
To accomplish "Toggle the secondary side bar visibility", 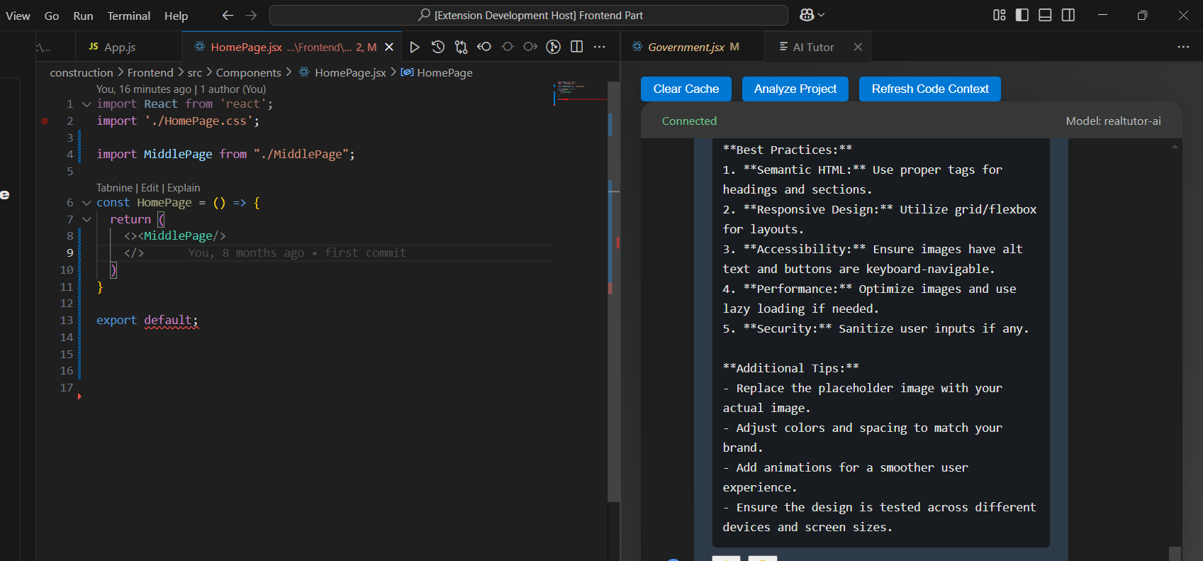I will 1068,15.
